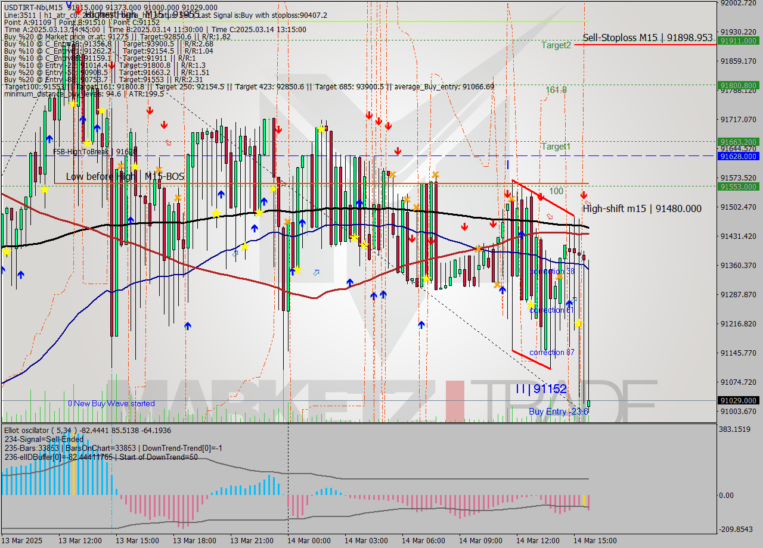Click an orange X marker near correction 38
This screenshot has height=548, width=763.
(559, 277)
